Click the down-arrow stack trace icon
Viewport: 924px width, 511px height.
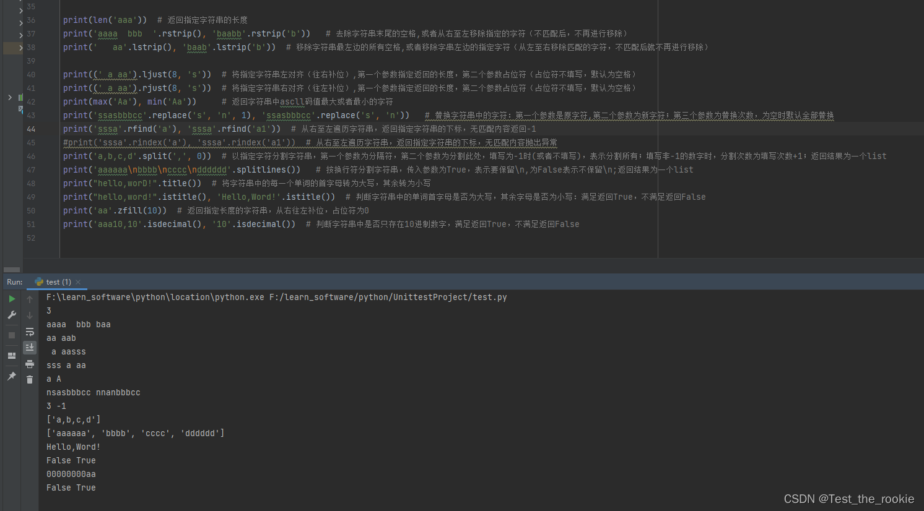[30, 316]
